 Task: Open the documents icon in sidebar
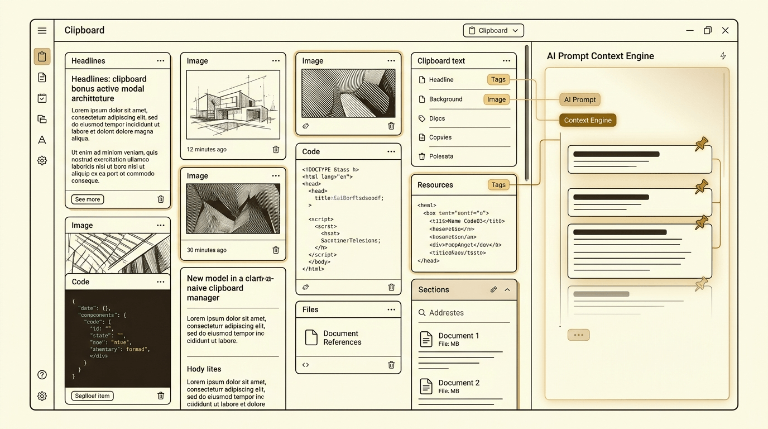[x=42, y=78]
